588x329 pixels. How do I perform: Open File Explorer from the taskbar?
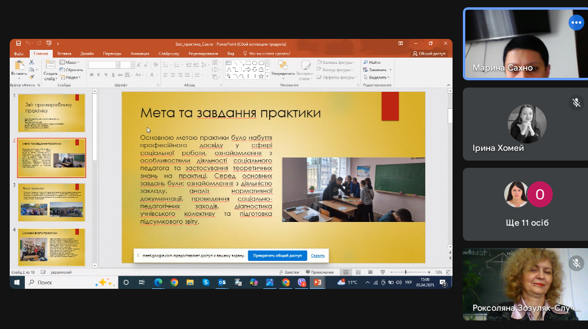[190, 282]
